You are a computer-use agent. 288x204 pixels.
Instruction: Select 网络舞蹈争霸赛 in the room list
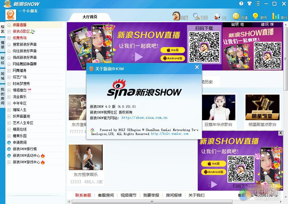tap(35, 64)
